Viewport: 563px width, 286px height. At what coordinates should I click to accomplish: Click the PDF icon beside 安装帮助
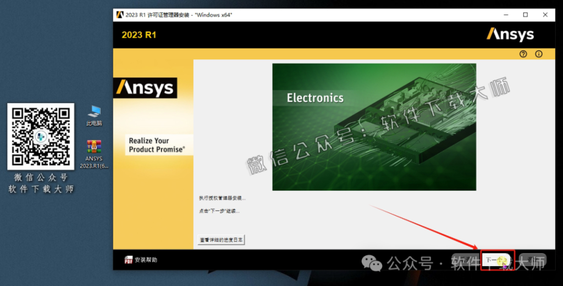128,260
